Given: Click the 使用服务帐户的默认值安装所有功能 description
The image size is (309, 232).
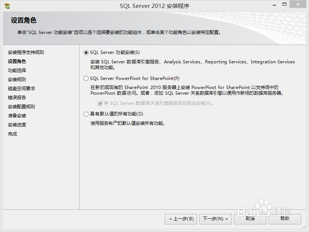Looking at the screenshot, I should 127,123.
